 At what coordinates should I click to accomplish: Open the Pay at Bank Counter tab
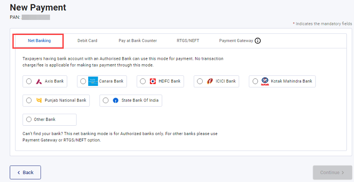[138, 41]
